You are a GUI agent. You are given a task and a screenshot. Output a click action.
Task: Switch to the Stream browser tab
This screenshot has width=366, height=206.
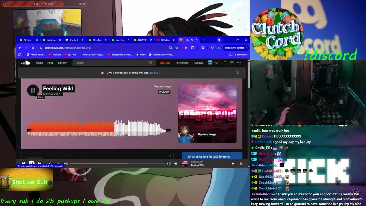29,40
